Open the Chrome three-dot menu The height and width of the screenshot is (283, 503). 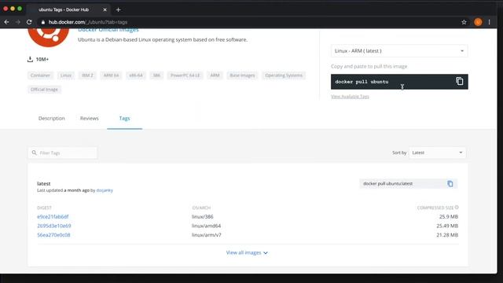[x=489, y=22]
